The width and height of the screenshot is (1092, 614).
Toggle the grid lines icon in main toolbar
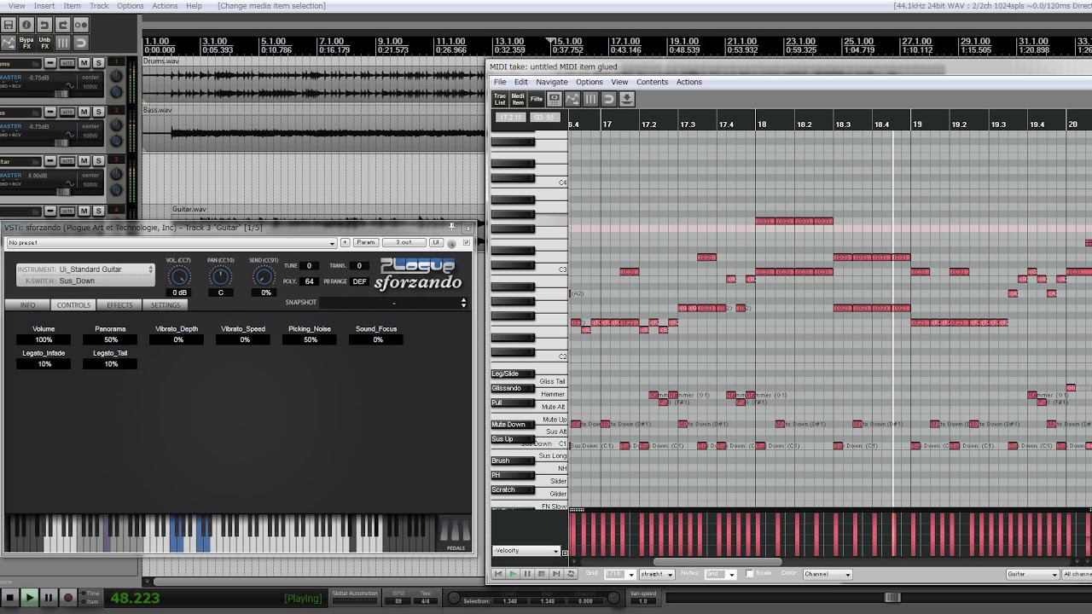tap(63, 43)
